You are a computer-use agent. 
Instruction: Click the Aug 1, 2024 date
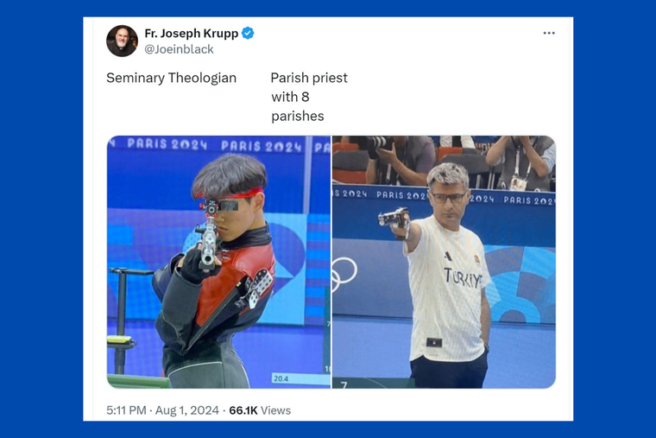(x=187, y=410)
